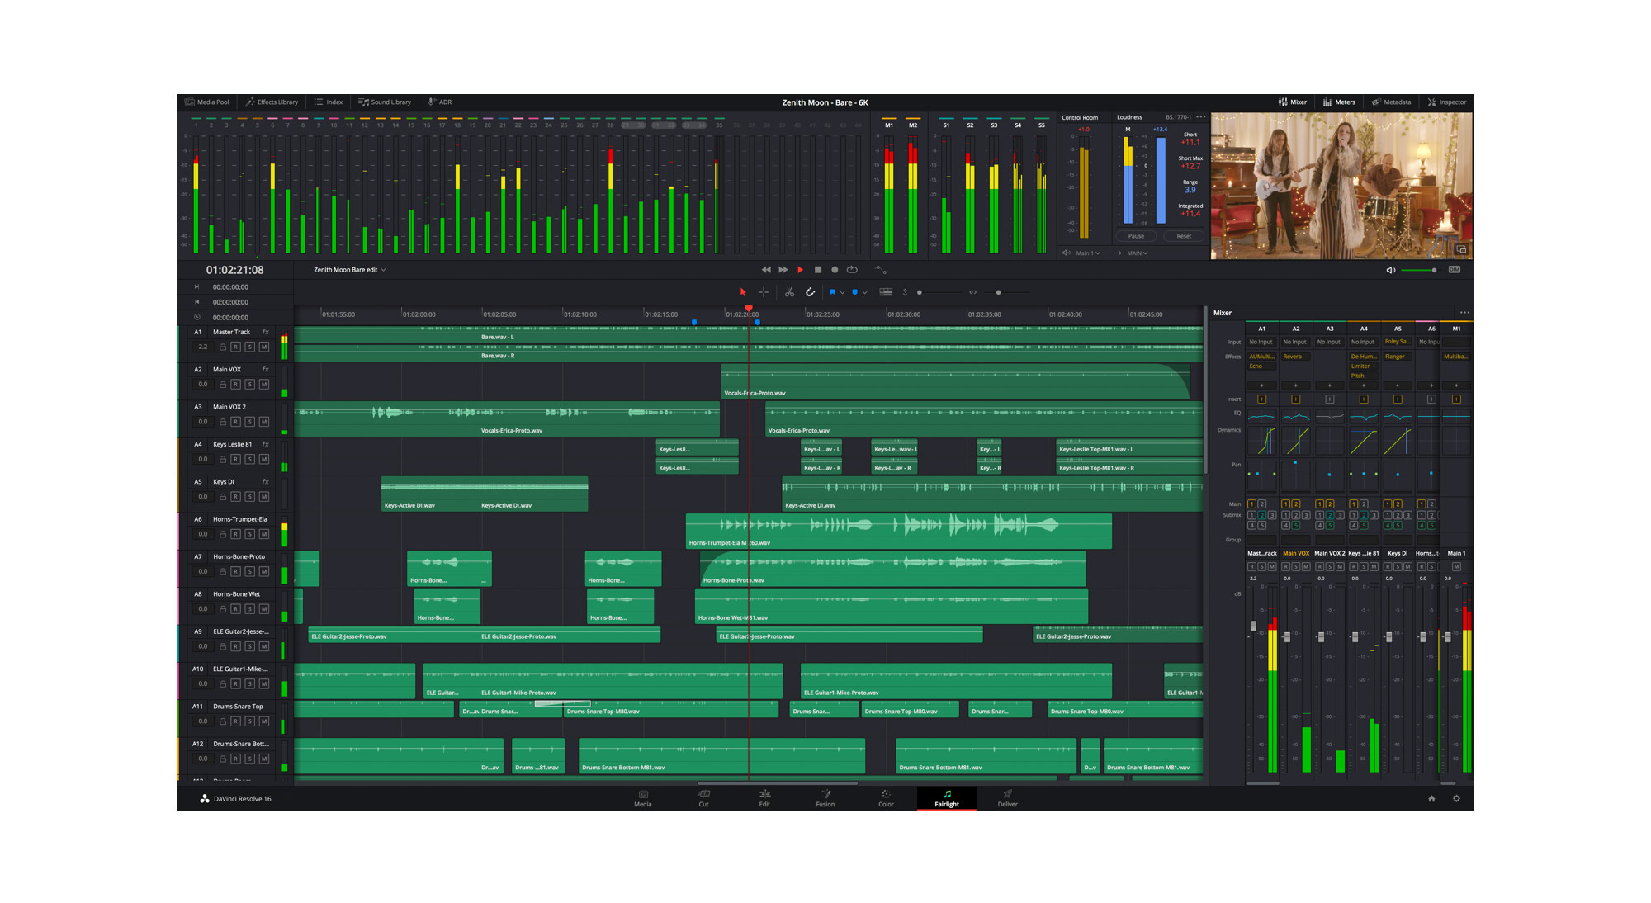Open the Main 1 monitor dropdown
This screenshot has width=1651, height=903.
[1087, 253]
